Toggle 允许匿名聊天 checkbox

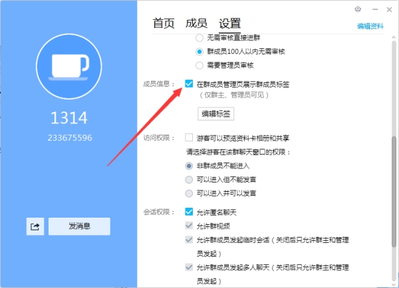[x=189, y=212]
